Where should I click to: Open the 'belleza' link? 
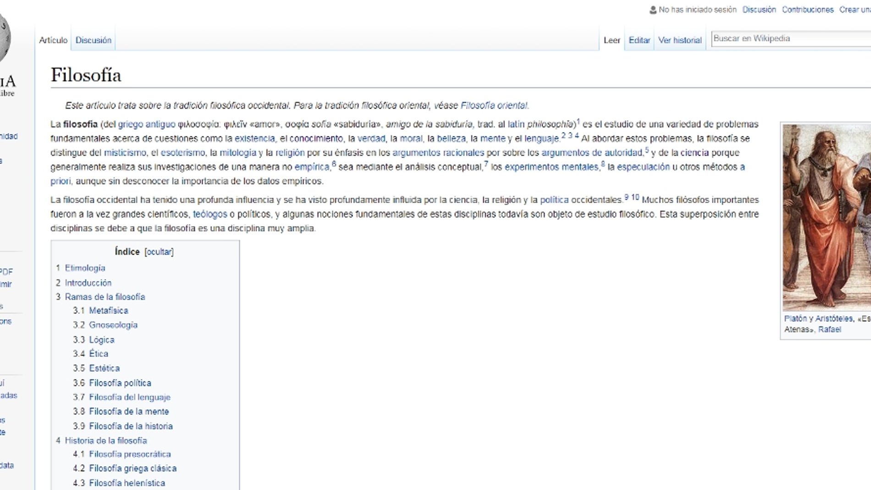tap(451, 138)
